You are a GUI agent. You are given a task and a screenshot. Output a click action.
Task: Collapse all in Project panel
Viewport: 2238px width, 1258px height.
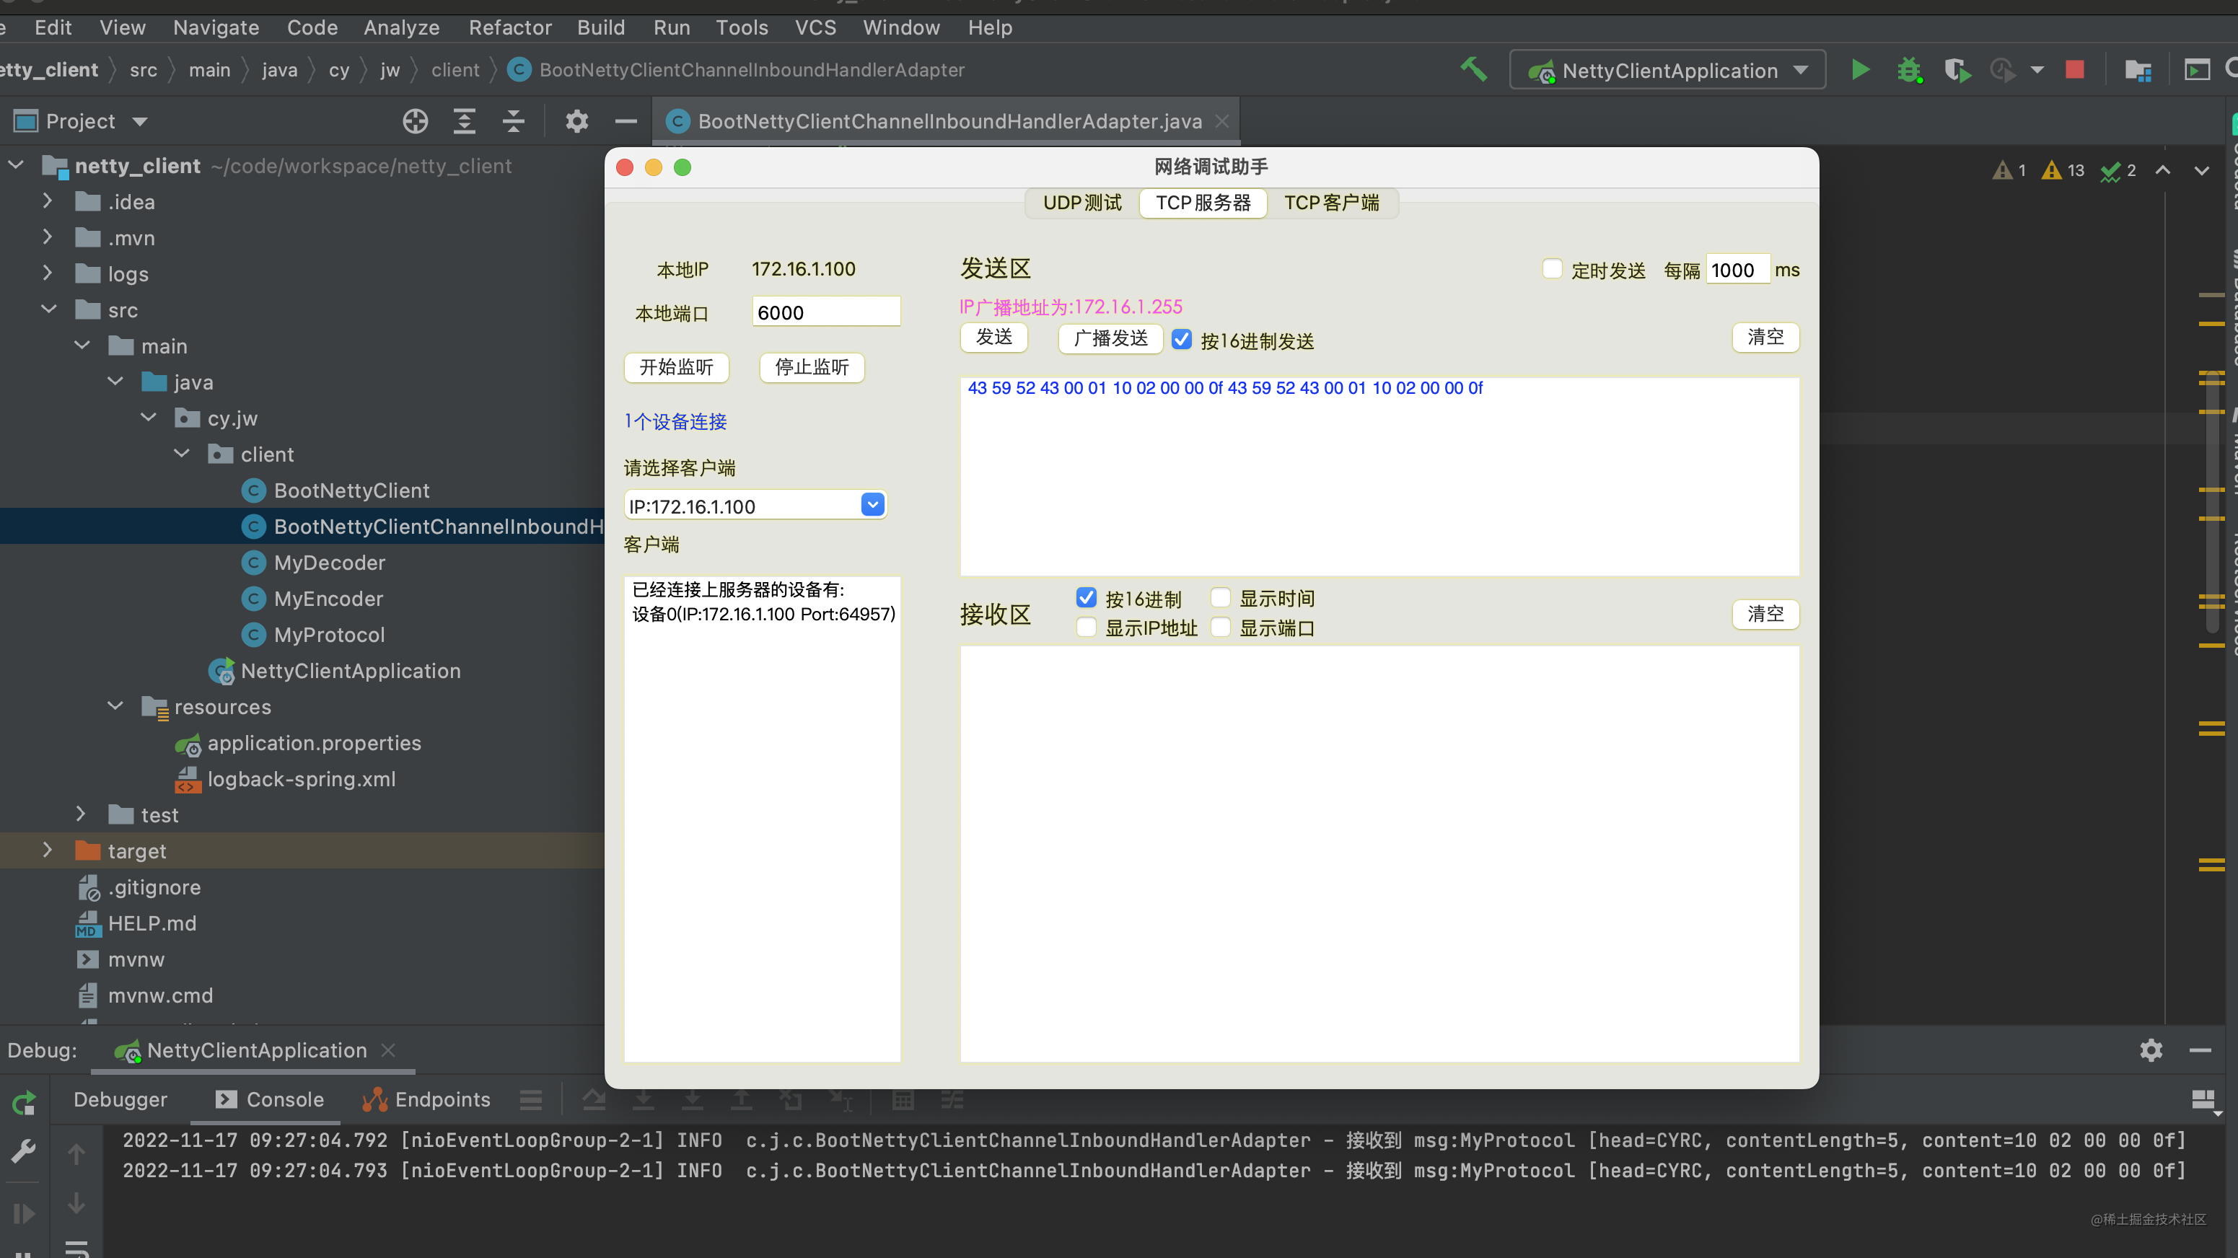(514, 122)
